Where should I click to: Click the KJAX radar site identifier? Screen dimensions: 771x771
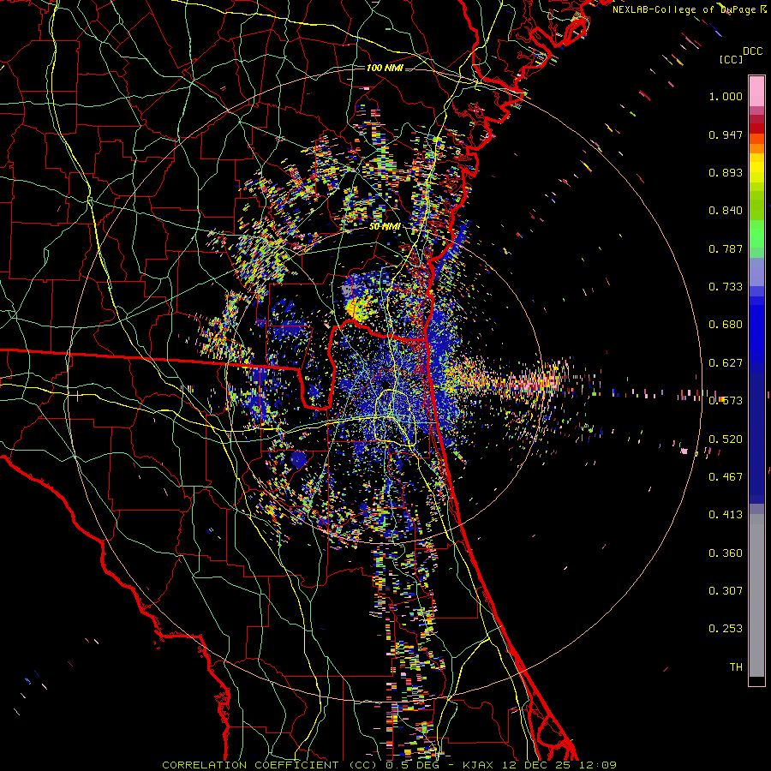point(479,765)
